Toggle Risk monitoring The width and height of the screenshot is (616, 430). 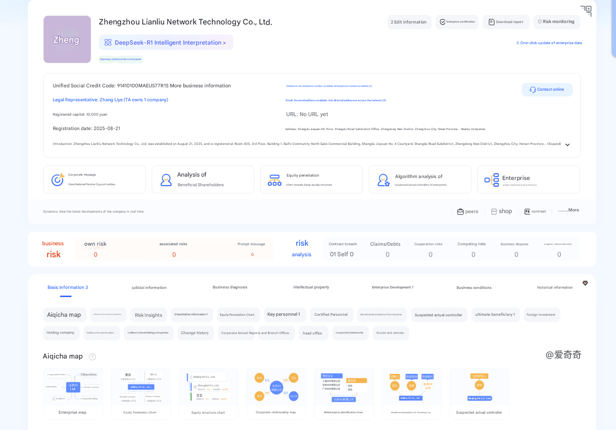coord(556,22)
